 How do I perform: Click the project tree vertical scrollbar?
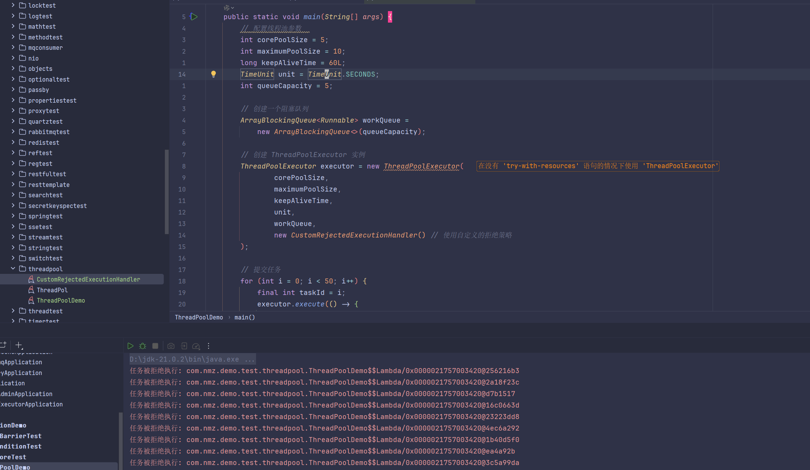[166, 192]
